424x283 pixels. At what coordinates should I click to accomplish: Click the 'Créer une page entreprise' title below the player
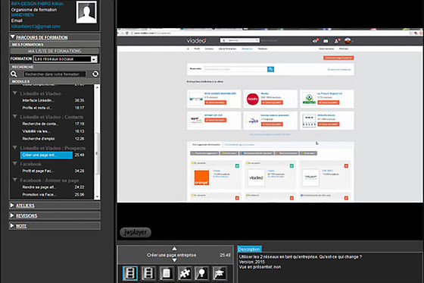pyautogui.click(x=171, y=255)
